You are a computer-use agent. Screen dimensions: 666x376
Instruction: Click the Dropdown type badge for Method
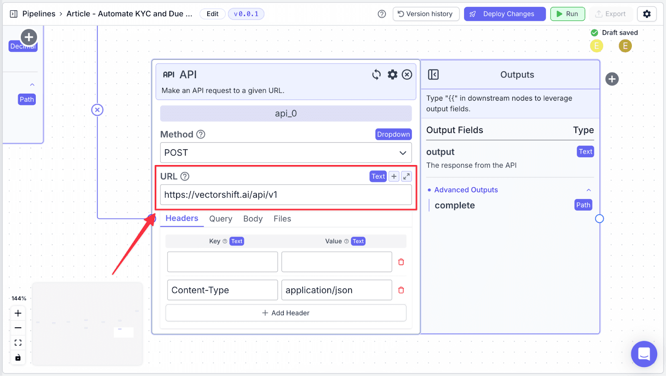point(393,134)
